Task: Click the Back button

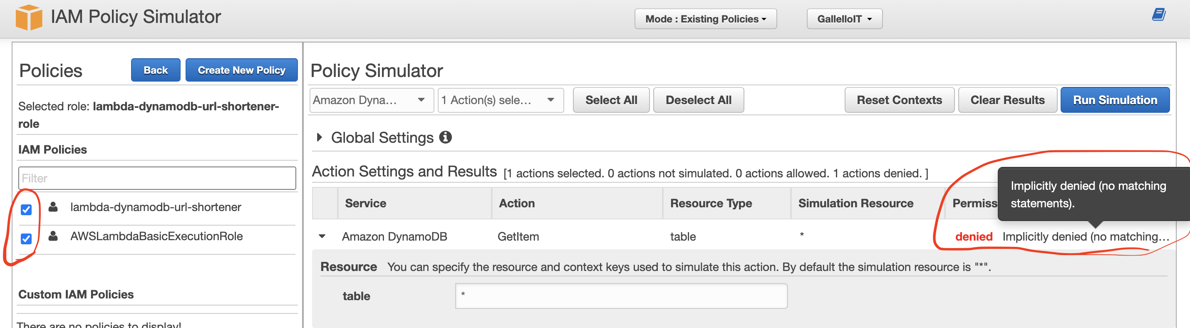Action: coord(156,70)
